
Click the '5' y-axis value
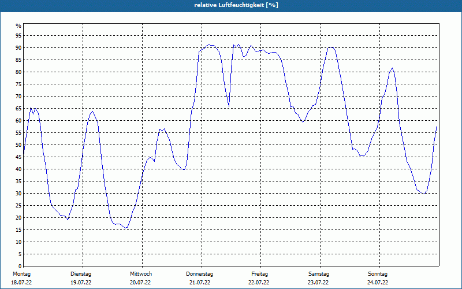[20, 254]
